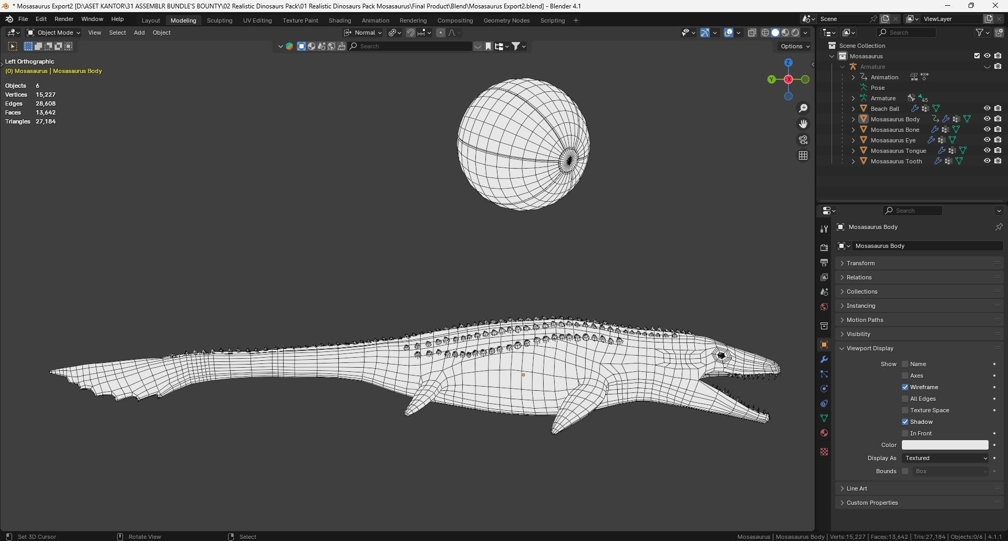Viewport: 1008px width, 541px height.
Task: Open the Particles properties tab
Action: 824,374
